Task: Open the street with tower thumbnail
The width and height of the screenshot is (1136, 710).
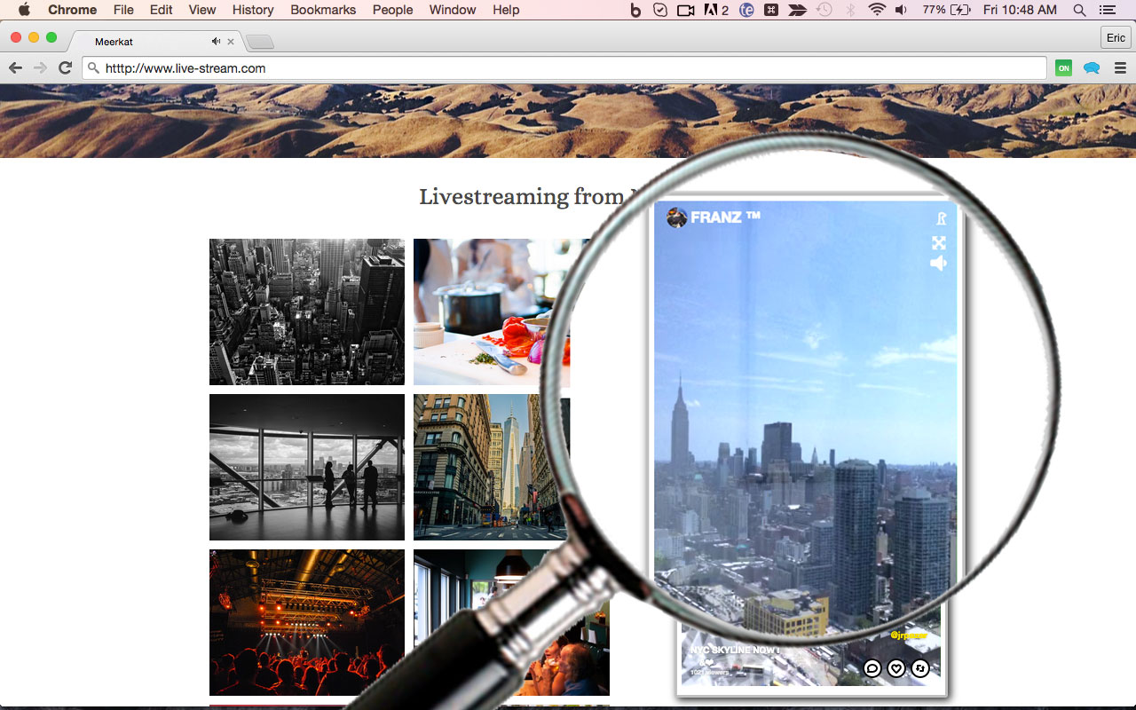Action: pos(492,467)
